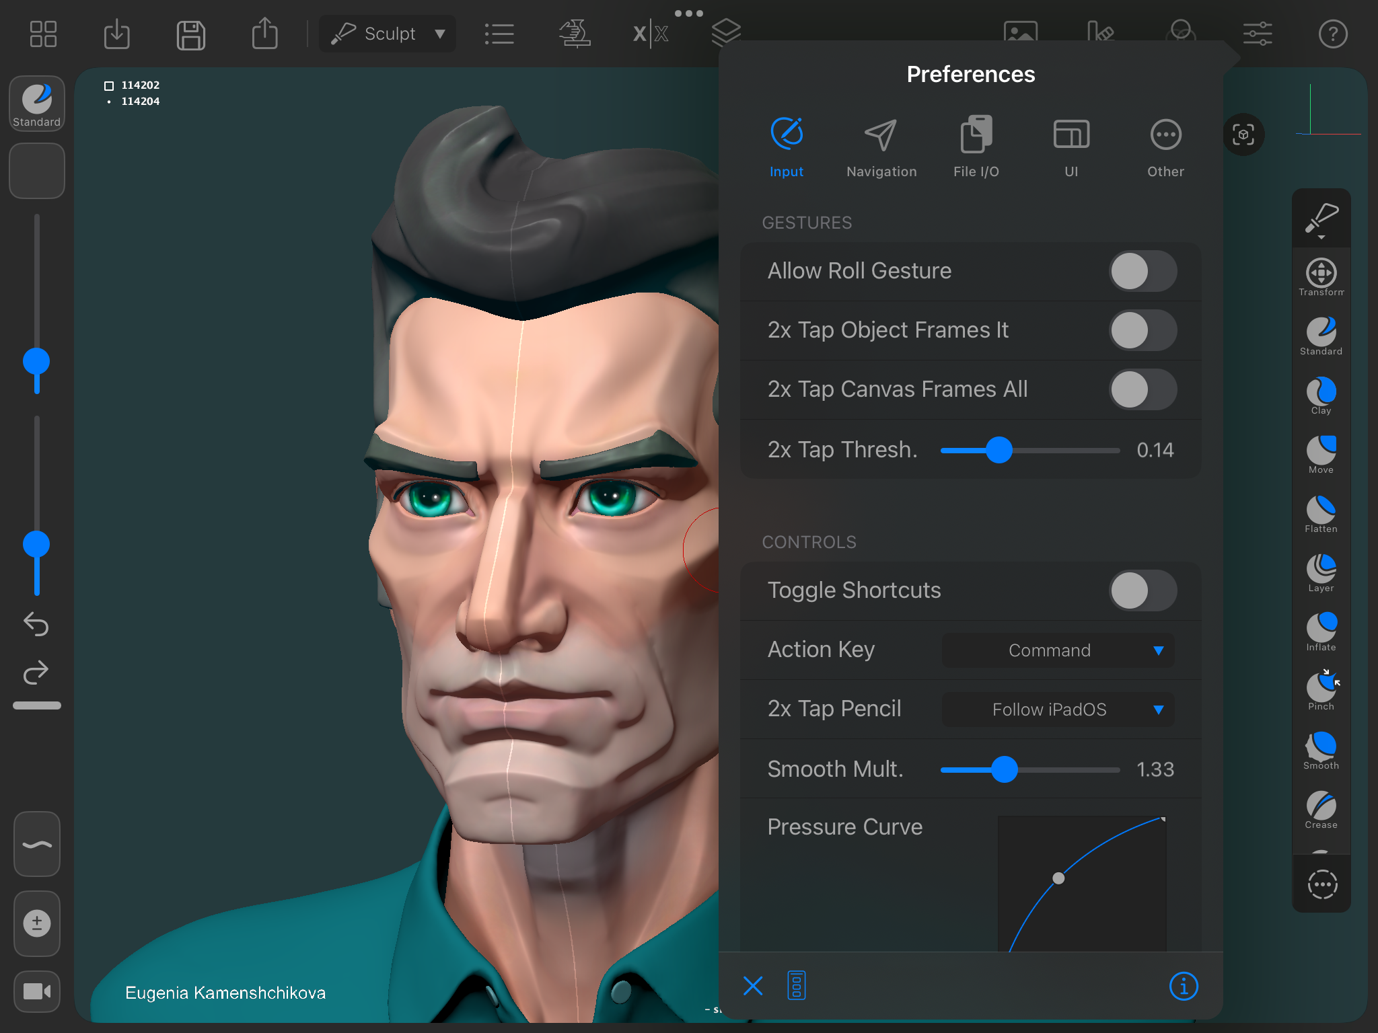Screen dimensions: 1378x1033
Task: Enable Allow Roll Gesture switch
Action: click(1143, 271)
